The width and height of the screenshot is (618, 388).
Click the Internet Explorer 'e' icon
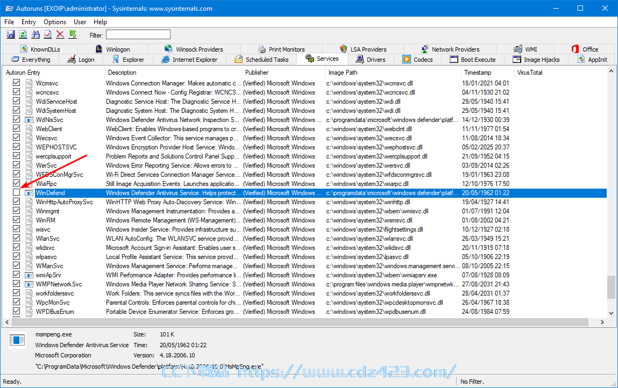coord(166,59)
